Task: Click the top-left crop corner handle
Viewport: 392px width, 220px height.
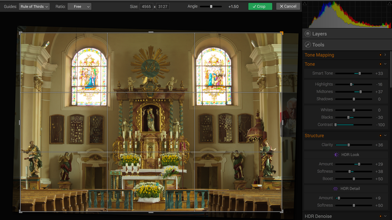Action: 21,33
